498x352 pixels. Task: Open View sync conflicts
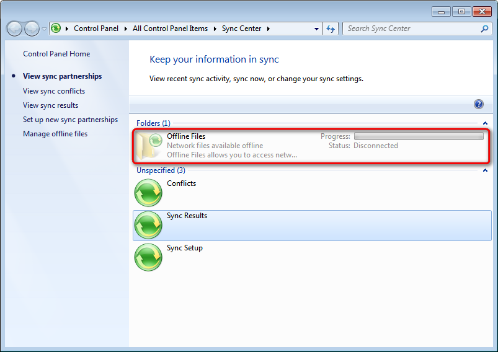point(54,91)
